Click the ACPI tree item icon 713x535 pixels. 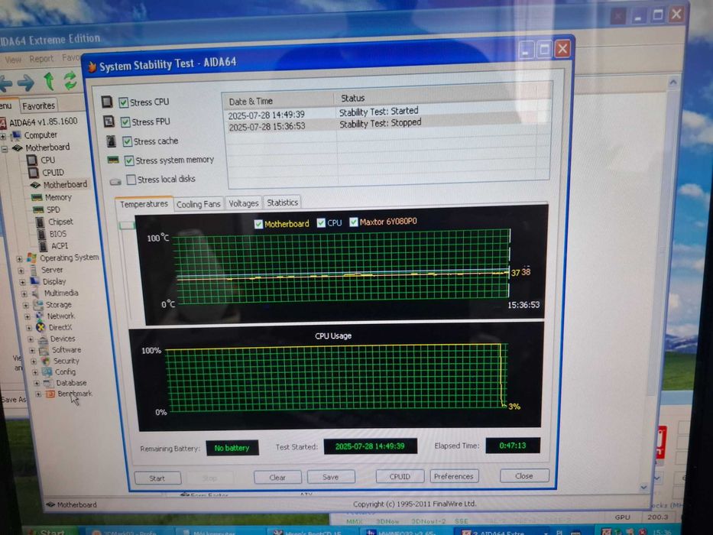pos(44,246)
